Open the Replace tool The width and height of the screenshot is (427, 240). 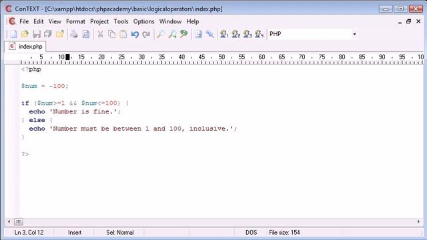(184, 34)
